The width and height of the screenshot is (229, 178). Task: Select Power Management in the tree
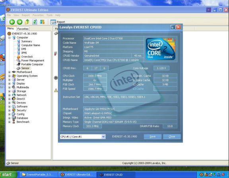click(x=33, y=61)
